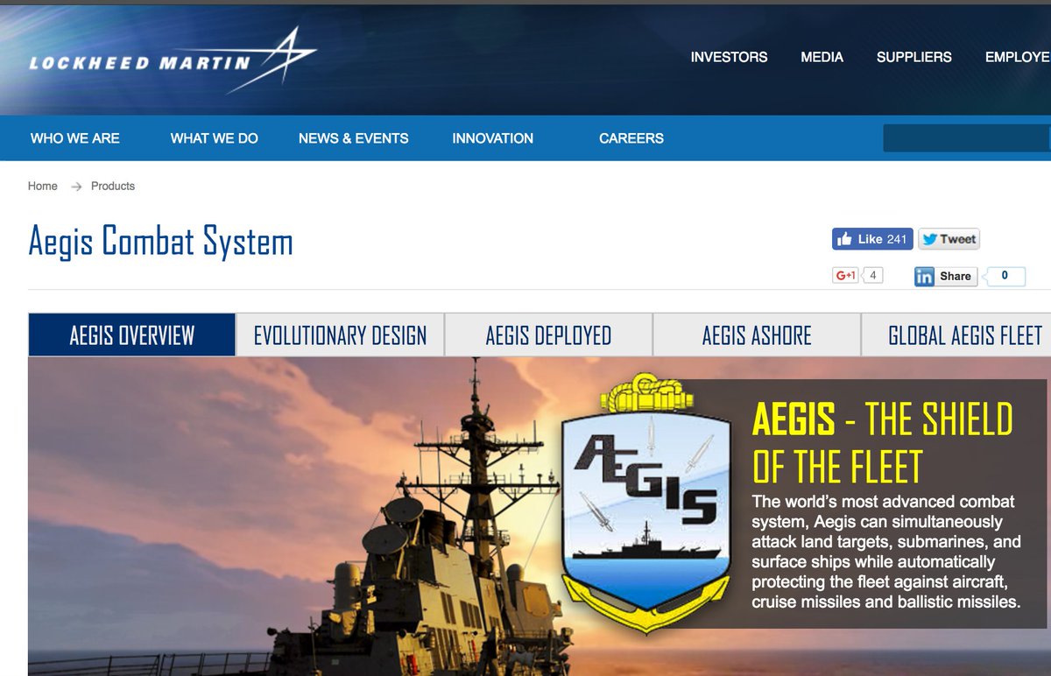
Task: Open the What We Do menu
Action: coord(215,138)
